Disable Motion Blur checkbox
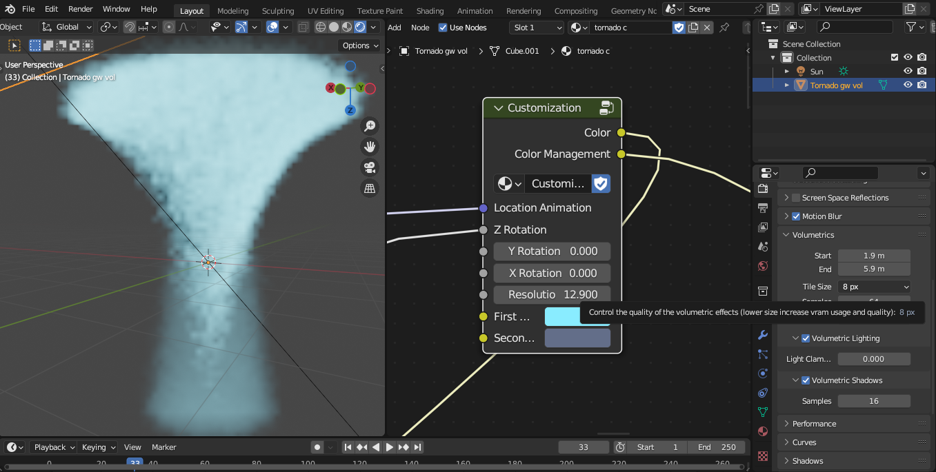The image size is (936, 472). (796, 216)
